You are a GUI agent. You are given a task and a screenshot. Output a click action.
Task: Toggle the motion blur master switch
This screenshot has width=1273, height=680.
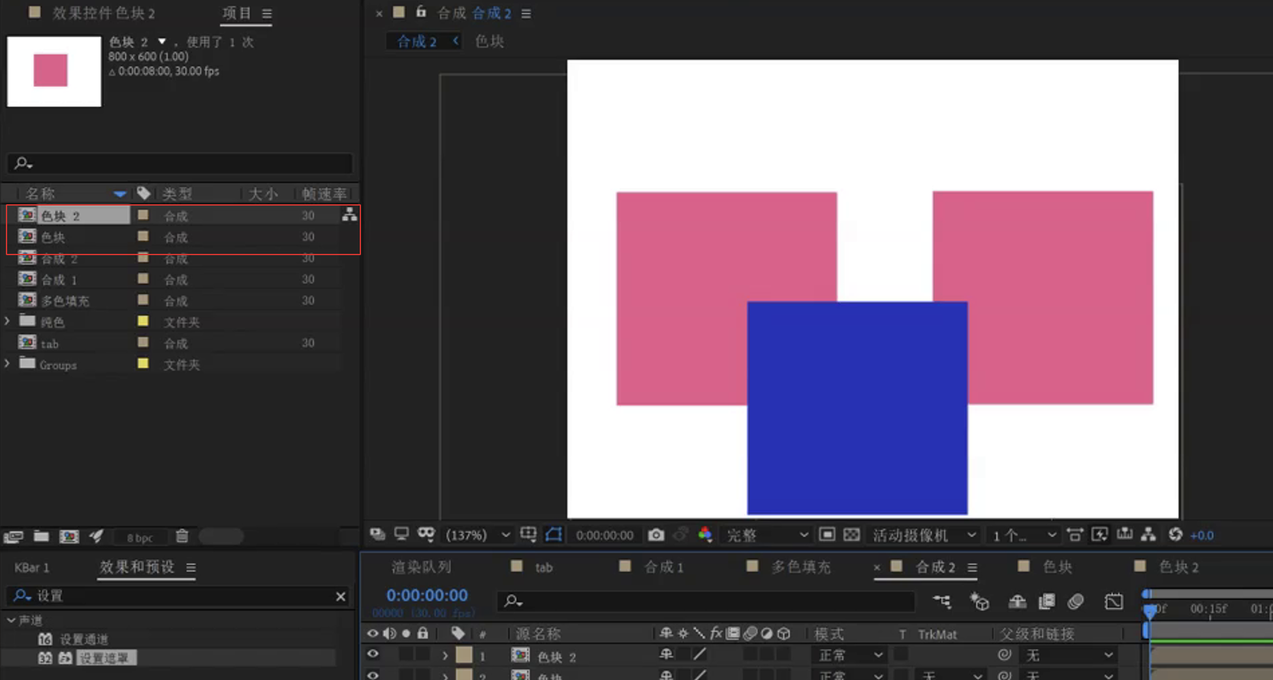point(1076,601)
